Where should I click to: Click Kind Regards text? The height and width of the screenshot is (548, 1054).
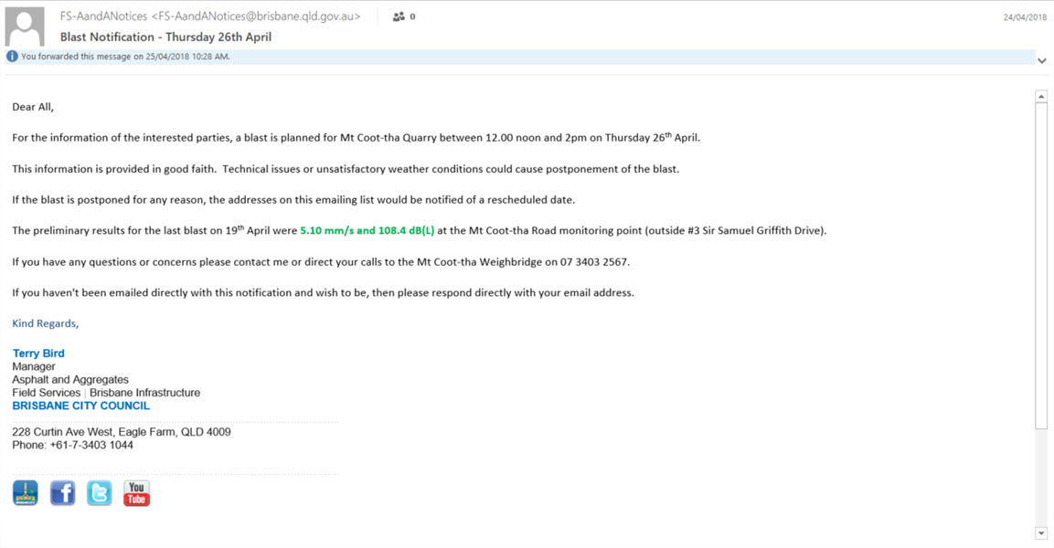[45, 323]
